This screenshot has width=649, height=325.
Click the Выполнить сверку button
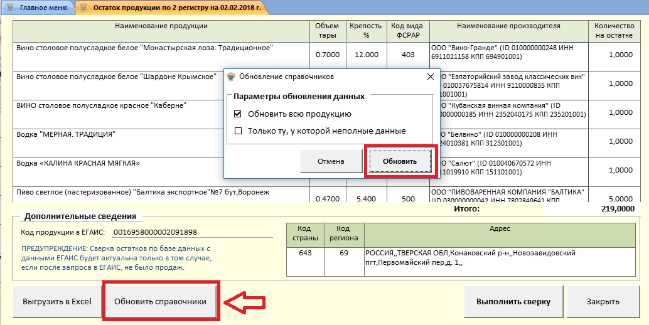513,302
